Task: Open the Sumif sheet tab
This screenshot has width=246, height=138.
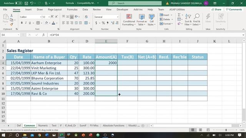Action: [83, 125]
